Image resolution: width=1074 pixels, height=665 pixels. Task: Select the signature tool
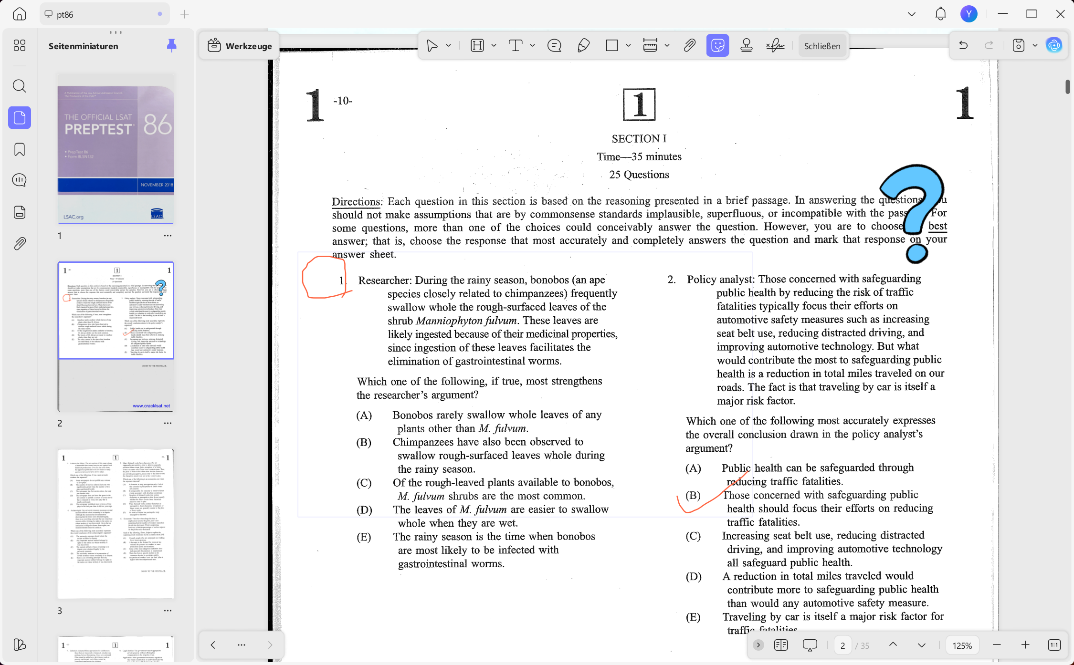pyautogui.click(x=775, y=46)
